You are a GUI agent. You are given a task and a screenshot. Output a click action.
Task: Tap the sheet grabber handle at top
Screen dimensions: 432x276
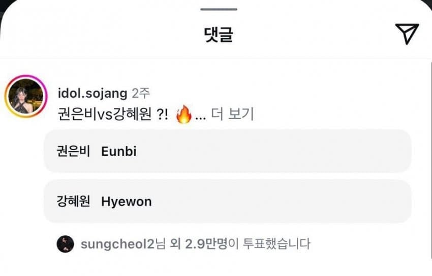click(x=219, y=9)
